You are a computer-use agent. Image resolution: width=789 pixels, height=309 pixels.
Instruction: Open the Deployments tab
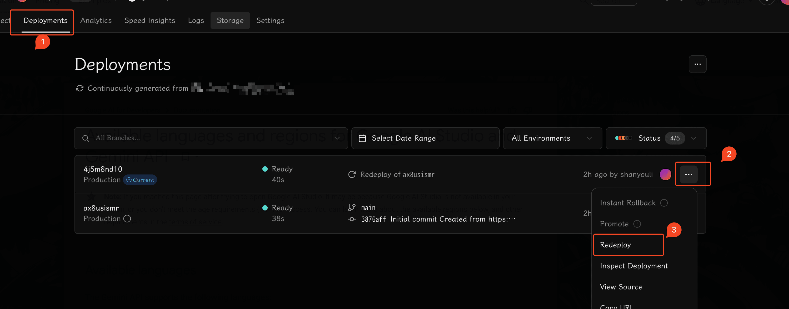point(45,20)
